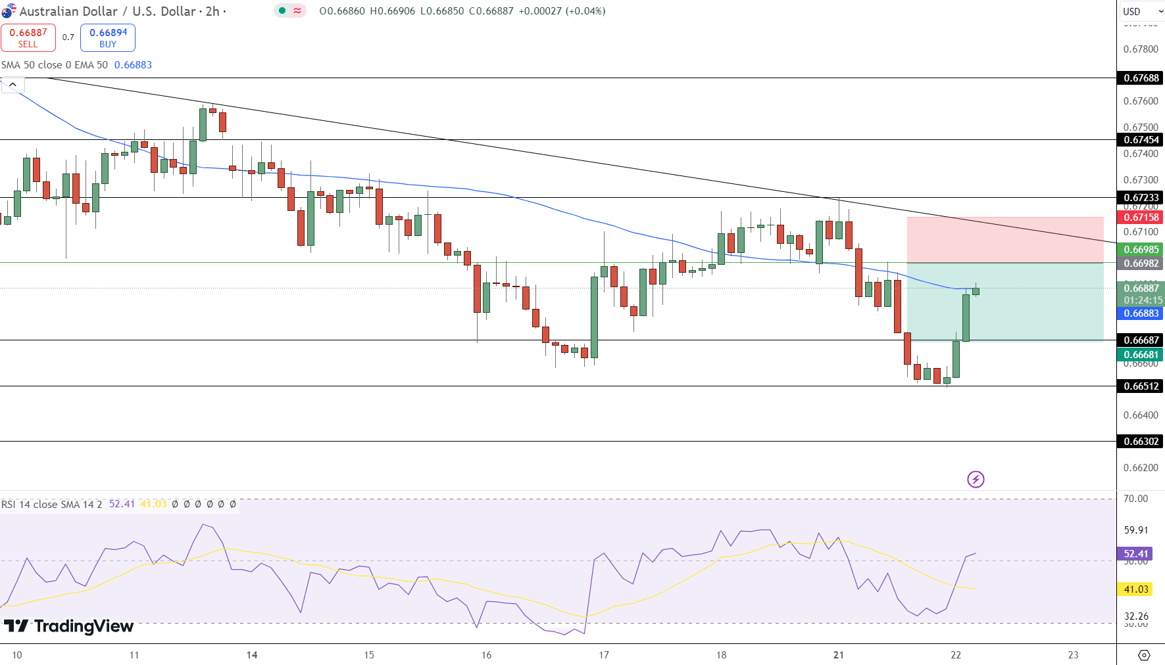Click the gray 0.66982 price label

[x=1141, y=264]
